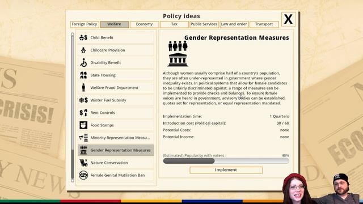Click the streamer webcam overlay
This screenshot has height=204, width=363.
click(x=320, y=189)
